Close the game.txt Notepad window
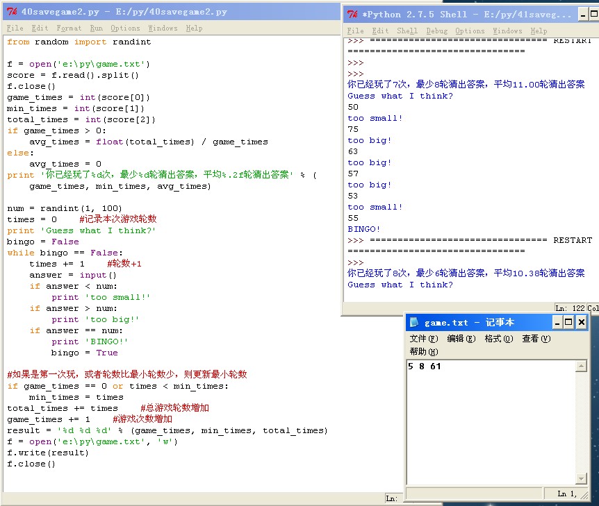Image resolution: width=599 pixels, height=506 pixels. [581, 322]
